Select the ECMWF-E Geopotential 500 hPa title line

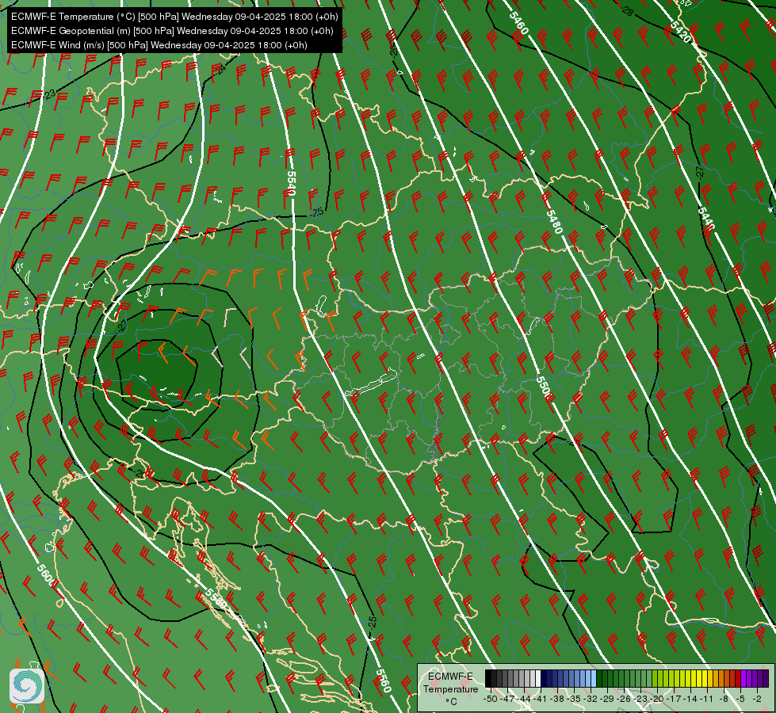coord(172,31)
